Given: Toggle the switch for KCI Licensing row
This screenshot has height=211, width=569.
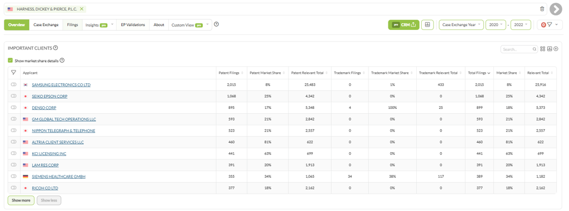Looking at the screenshot, I should [14, 153].
